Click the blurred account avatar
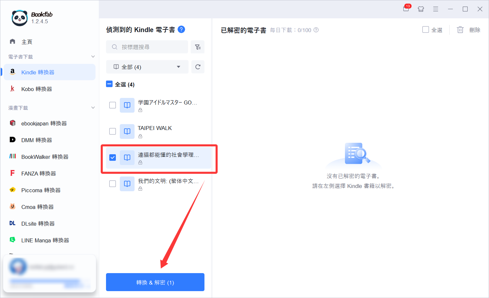489x298 pixels. tap(18, 267)
